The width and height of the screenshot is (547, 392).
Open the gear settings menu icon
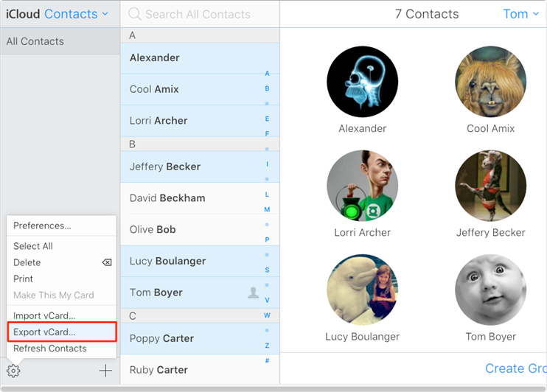(x=13, y=371)
